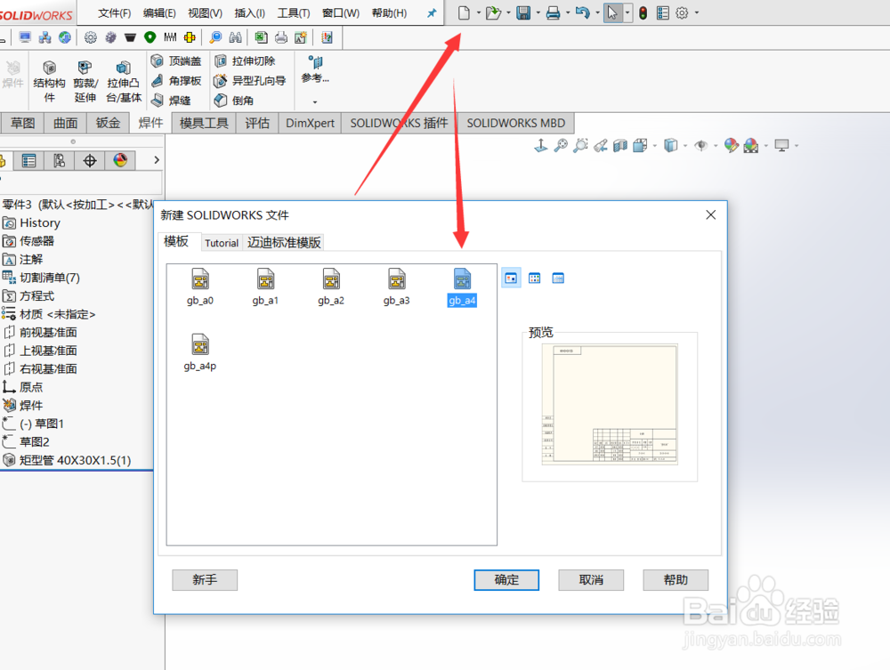
Task: Open the 插入(I) menu
Action: click(x=250, y=12)
